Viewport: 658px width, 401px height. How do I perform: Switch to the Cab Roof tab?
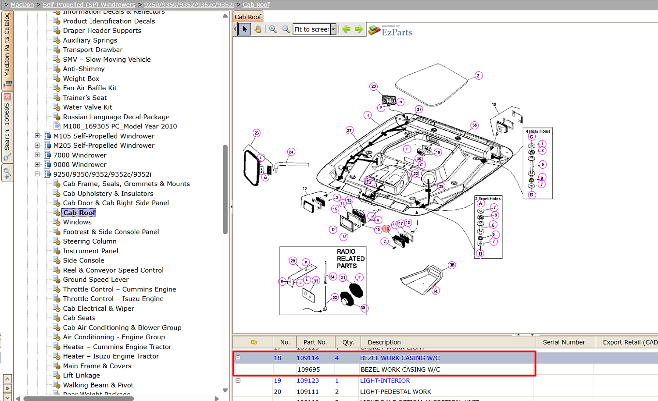[248, 17]
